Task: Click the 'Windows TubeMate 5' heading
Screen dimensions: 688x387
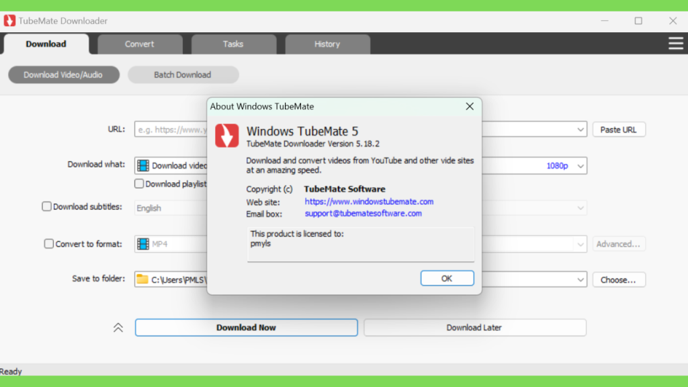Action: (302, 131)
